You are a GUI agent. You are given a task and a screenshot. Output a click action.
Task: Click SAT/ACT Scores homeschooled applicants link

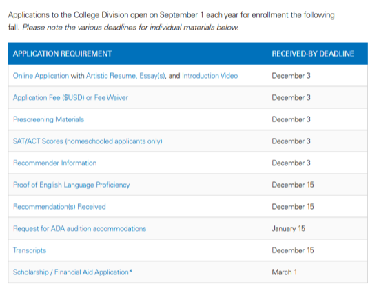(x=88, y=141)
